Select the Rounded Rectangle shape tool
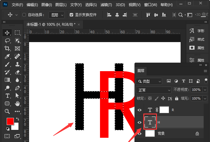Viewport: 210px width, 142px height. (7, 104)
